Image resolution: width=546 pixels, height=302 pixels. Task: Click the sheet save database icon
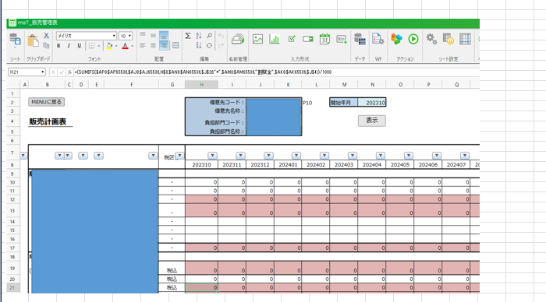coord(15,40)
